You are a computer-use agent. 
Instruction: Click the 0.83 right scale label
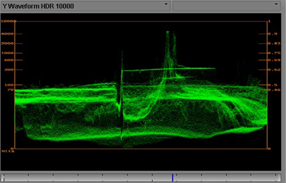coord(274,43)
